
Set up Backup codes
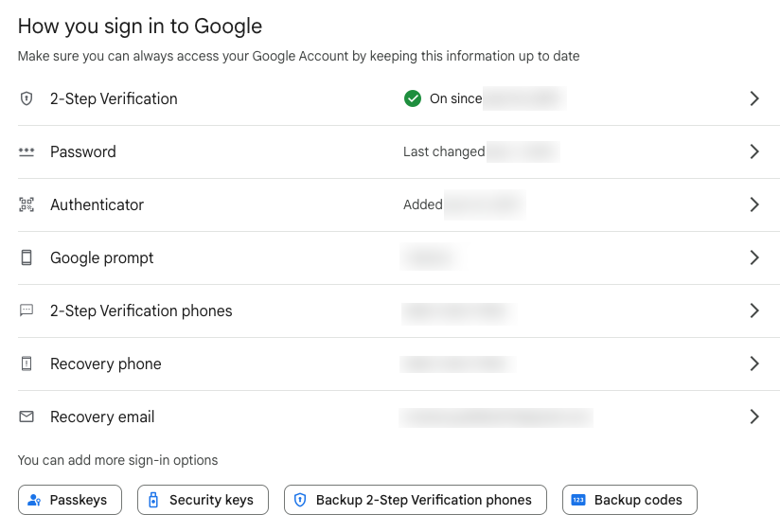[x=629, y=500]
